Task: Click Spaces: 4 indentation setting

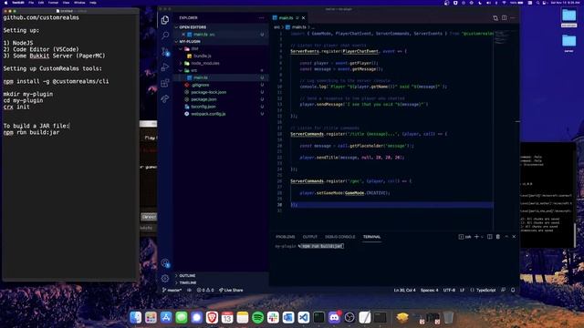Action: pos(430,290)
